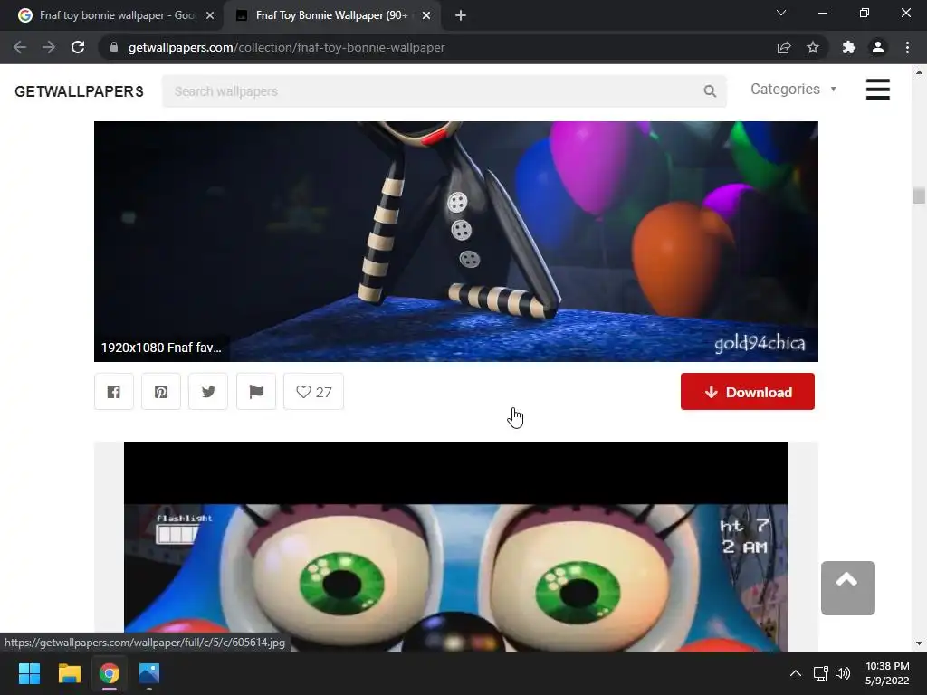Report the wallpaper using the flag icon

[256, 391]
